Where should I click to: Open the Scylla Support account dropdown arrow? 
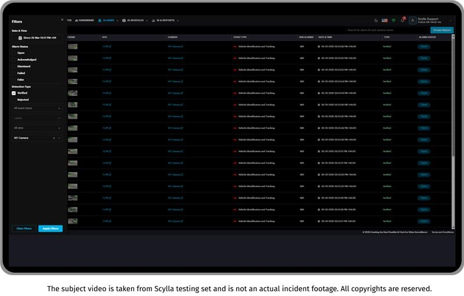(x=451, y=21)
